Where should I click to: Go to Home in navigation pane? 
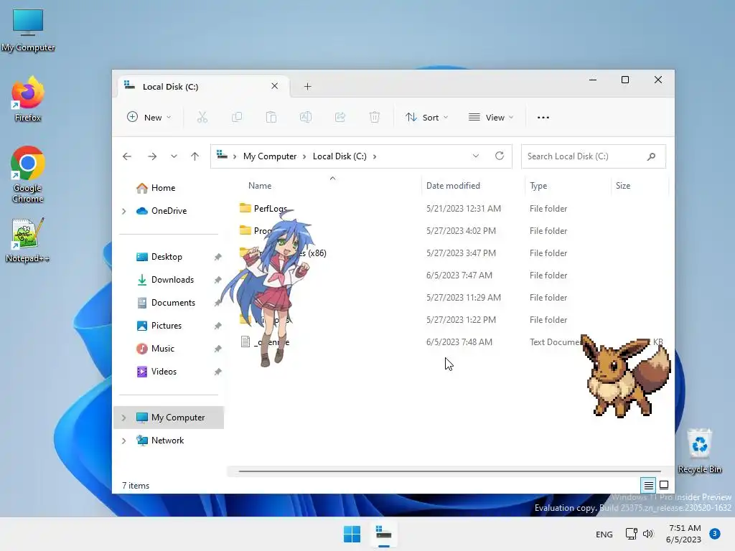tap(163, 188)
